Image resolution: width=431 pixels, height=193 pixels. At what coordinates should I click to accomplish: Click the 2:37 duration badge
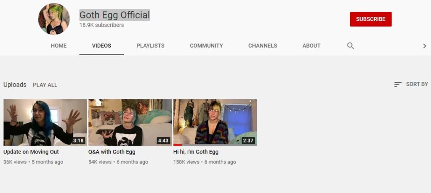click(248, 141)
